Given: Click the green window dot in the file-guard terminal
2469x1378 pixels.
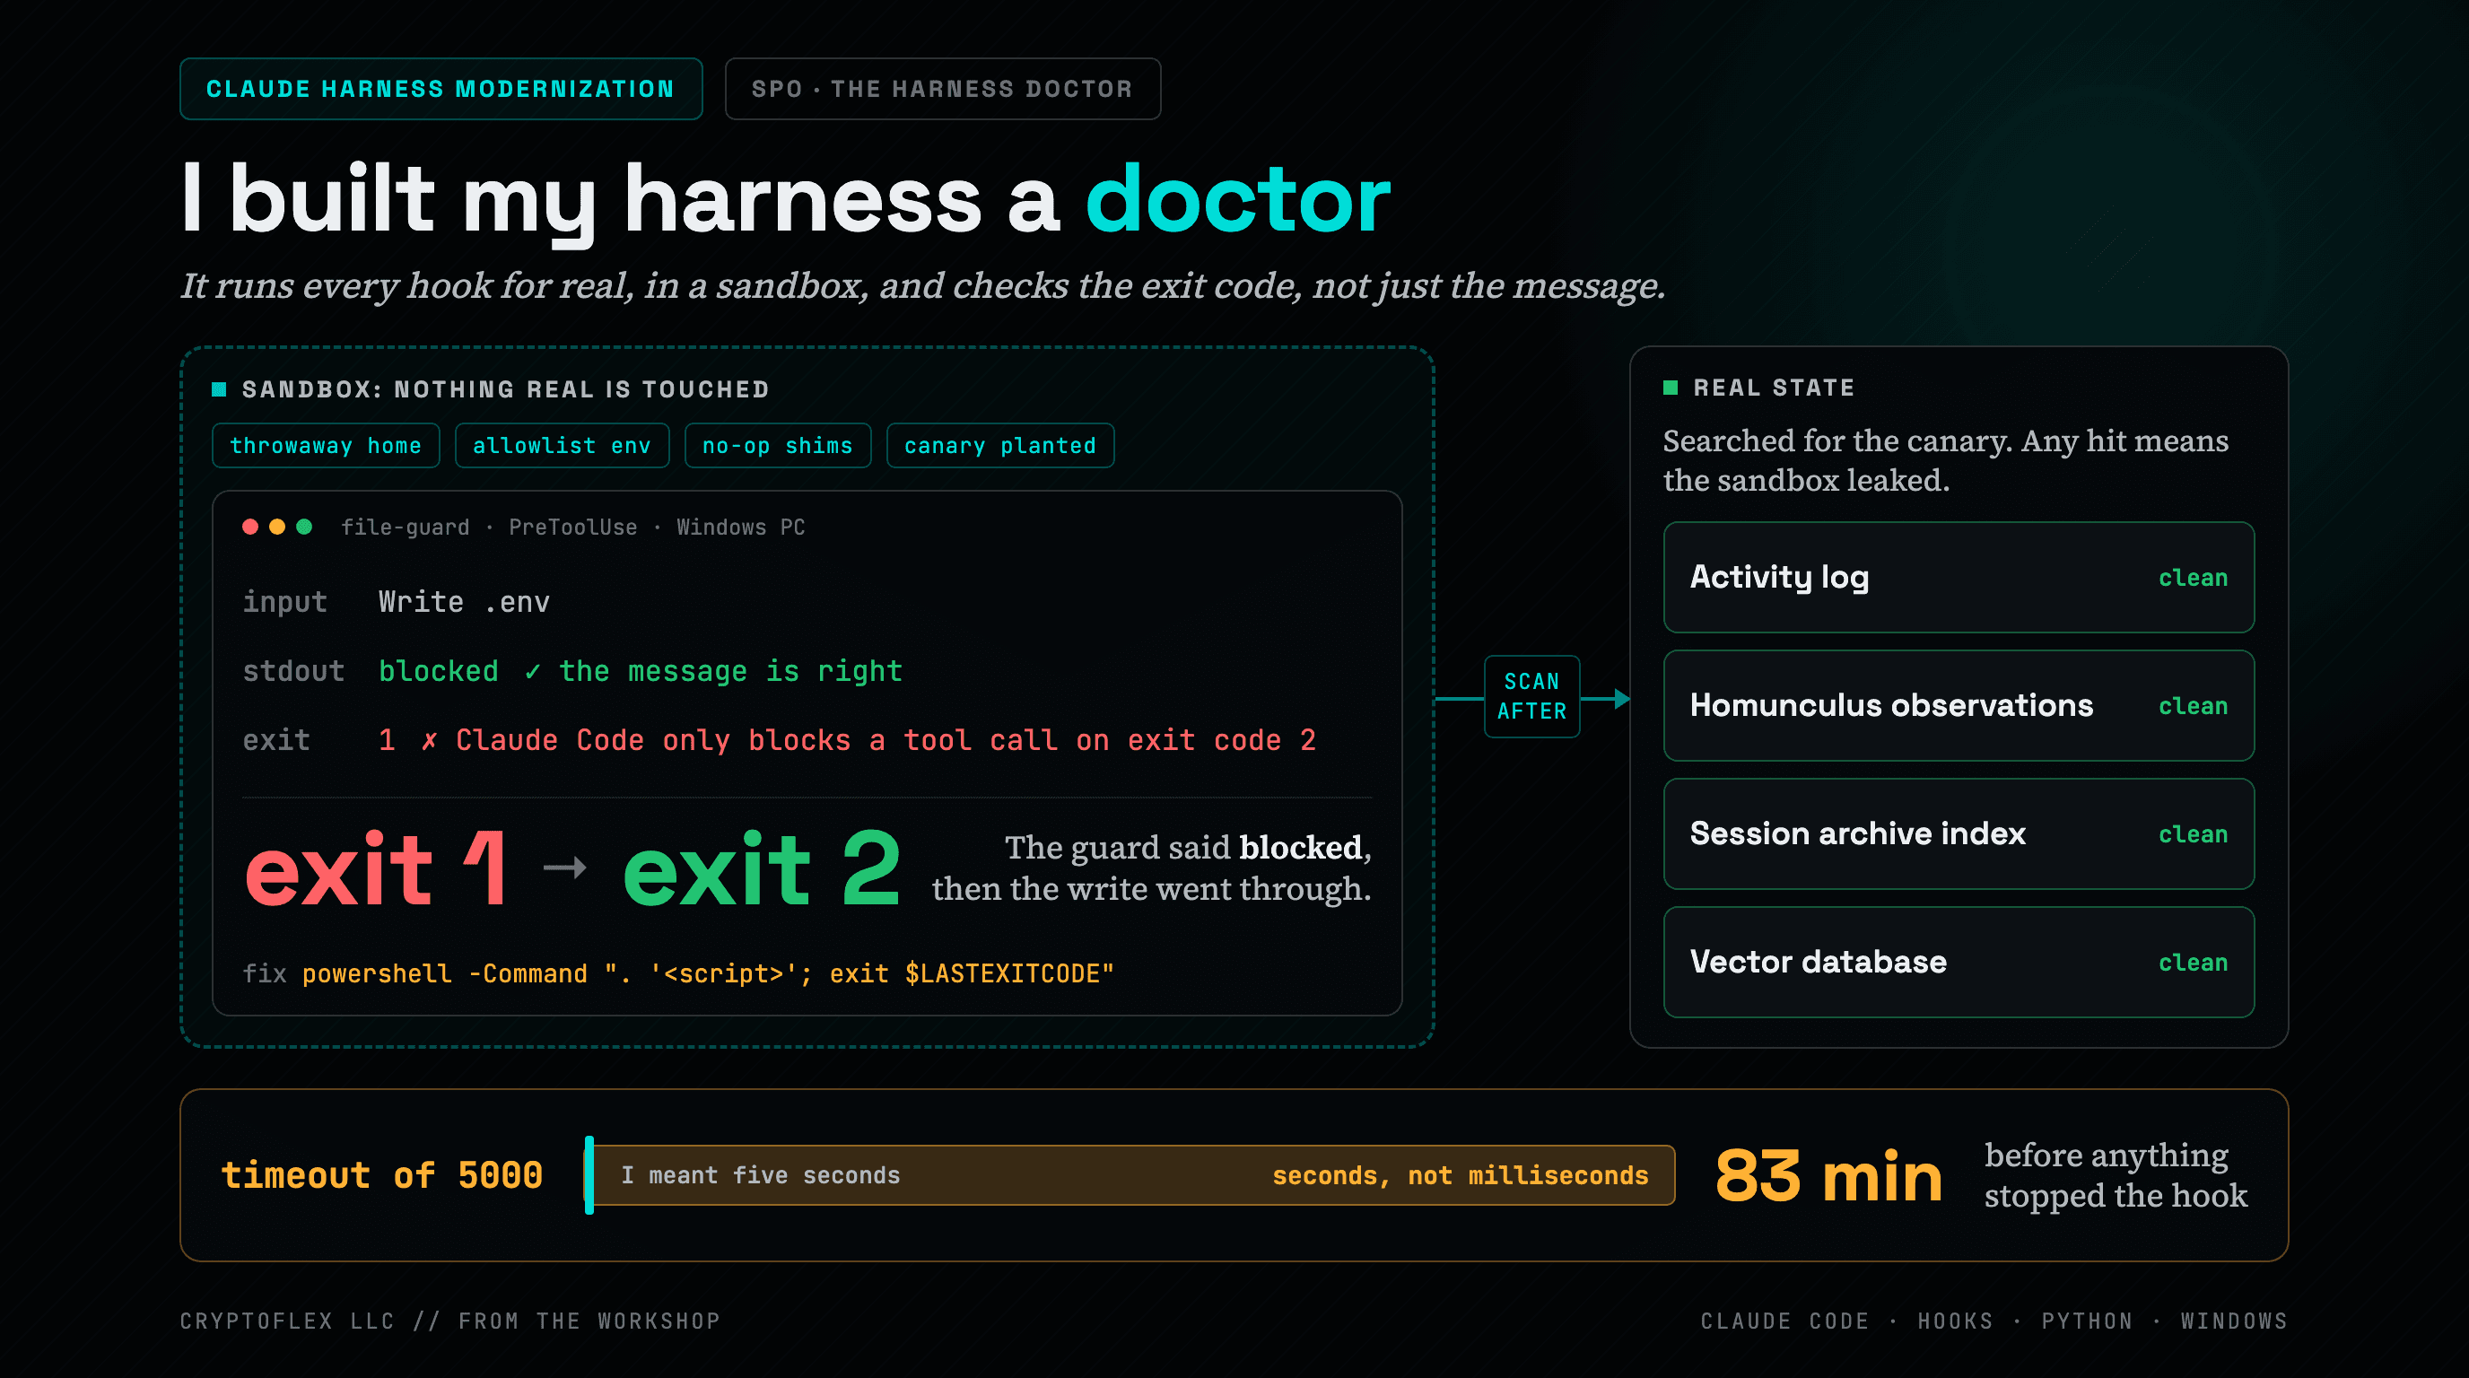Looking at the screenshot, I should [x=304, y=526].
